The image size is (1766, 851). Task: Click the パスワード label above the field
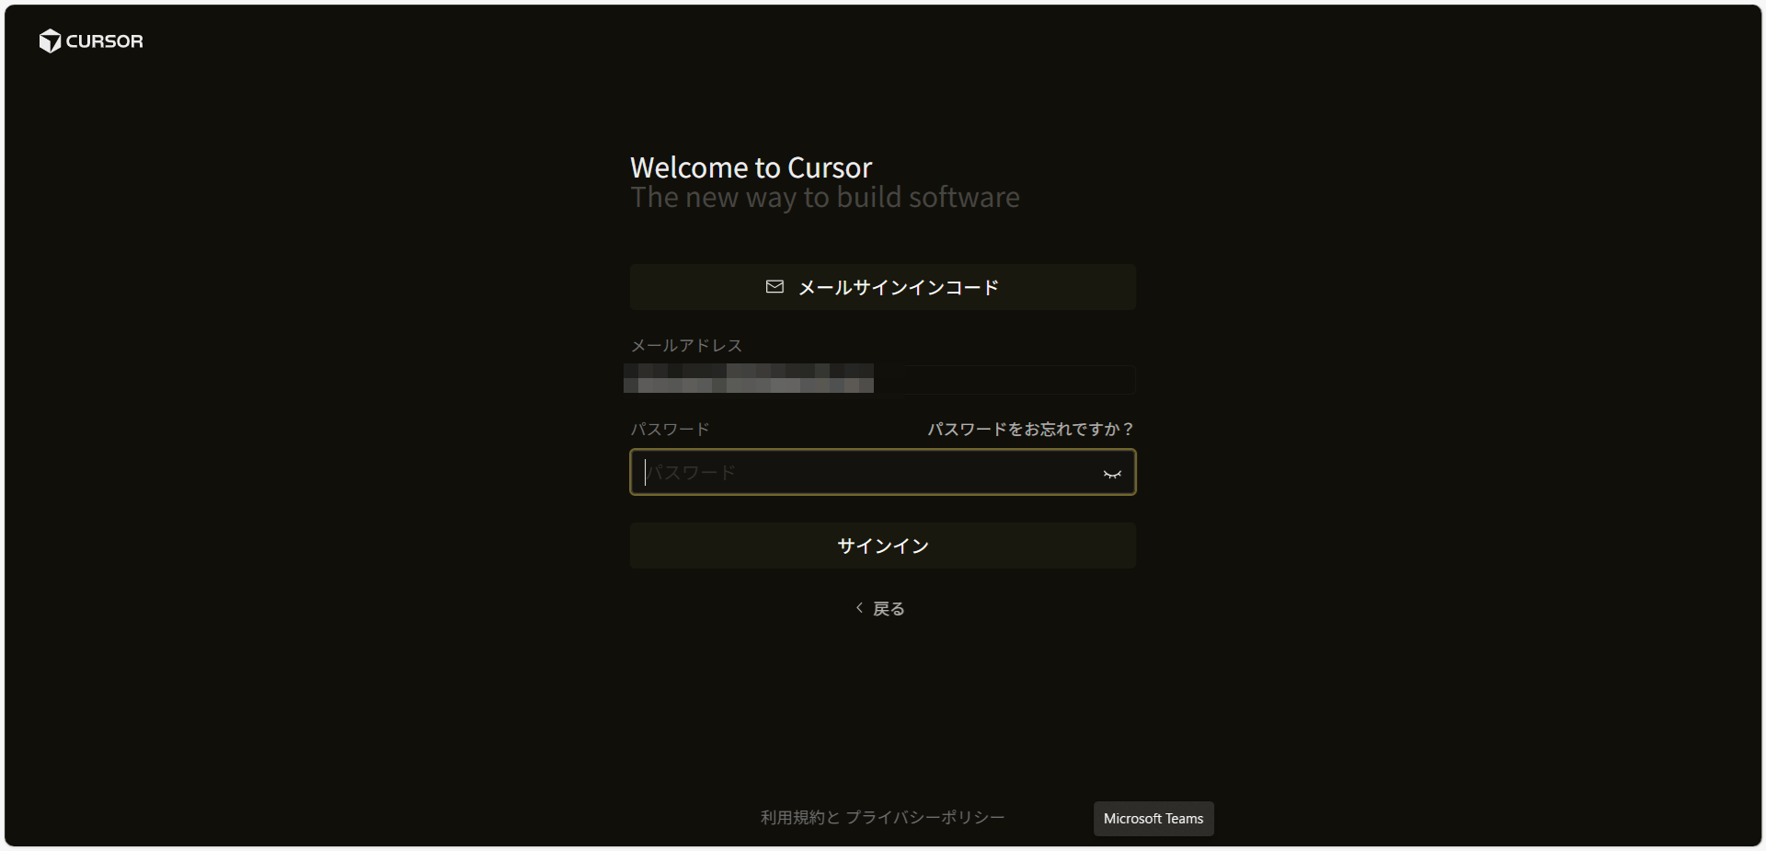click(670, 429)
